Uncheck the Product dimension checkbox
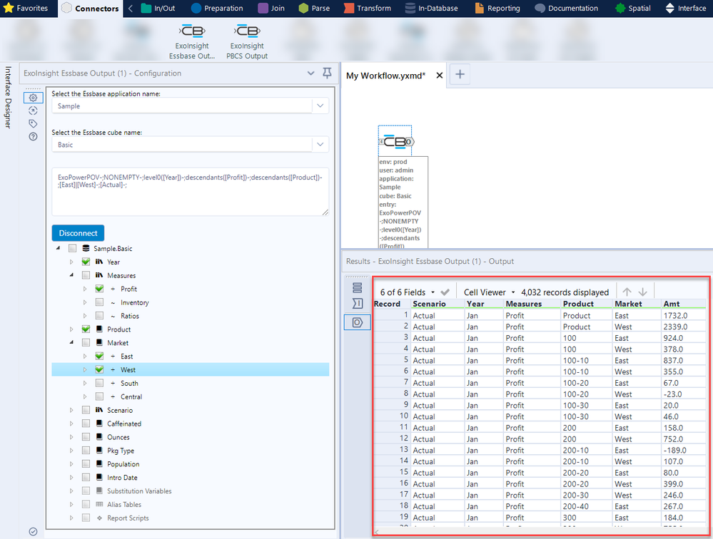Viewport: 713px width, 539px height. coord(86,329)
